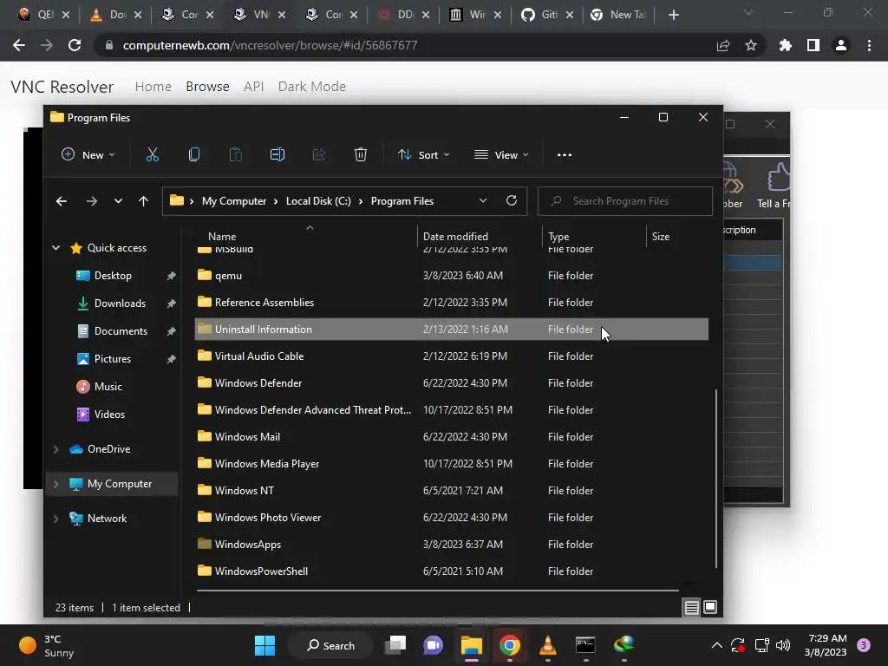This screenshot has width=888, height=666.
Task: Click the Share icon in Explorer toolbar
Action: [x=319, y=154]
